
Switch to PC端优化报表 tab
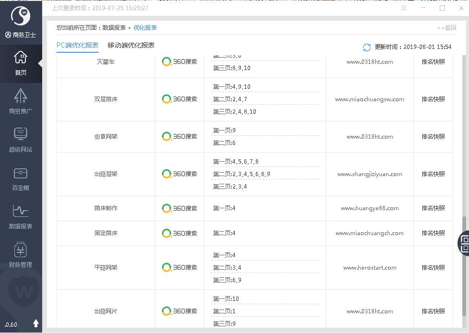(x=77, y=45)
